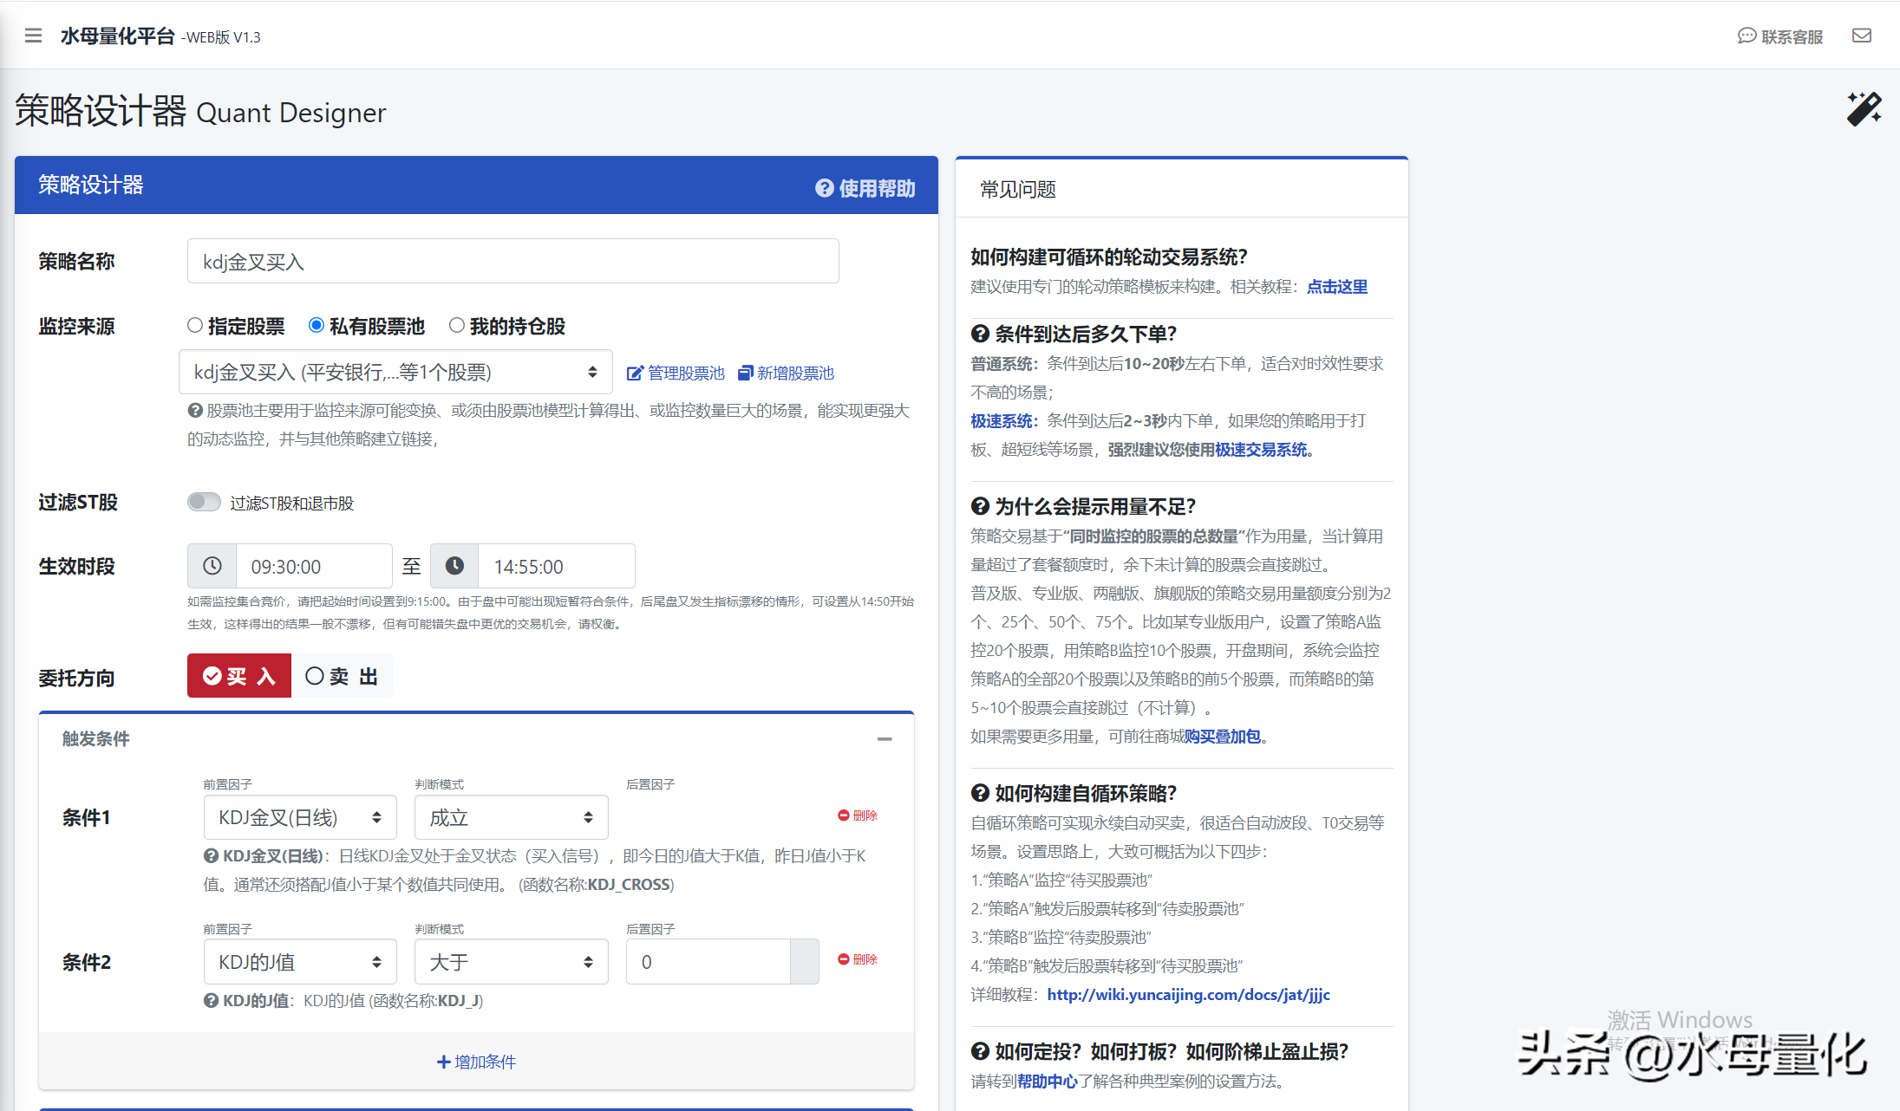
Task: Click the 条件2 value field side addon
Action: point(805,962)
